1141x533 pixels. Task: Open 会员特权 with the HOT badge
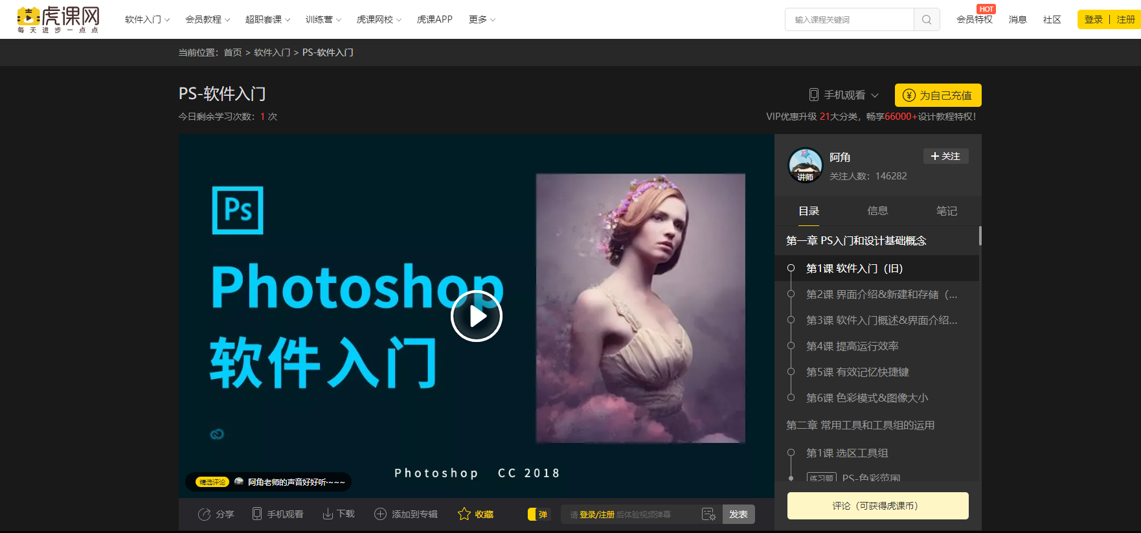tap(975, 19)
